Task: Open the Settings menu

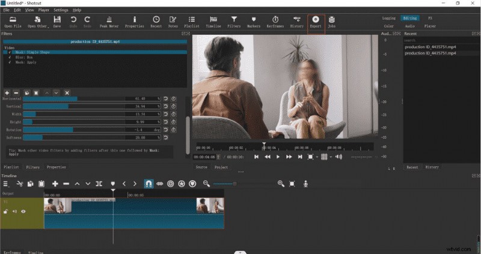Action: tap(61, 10)
